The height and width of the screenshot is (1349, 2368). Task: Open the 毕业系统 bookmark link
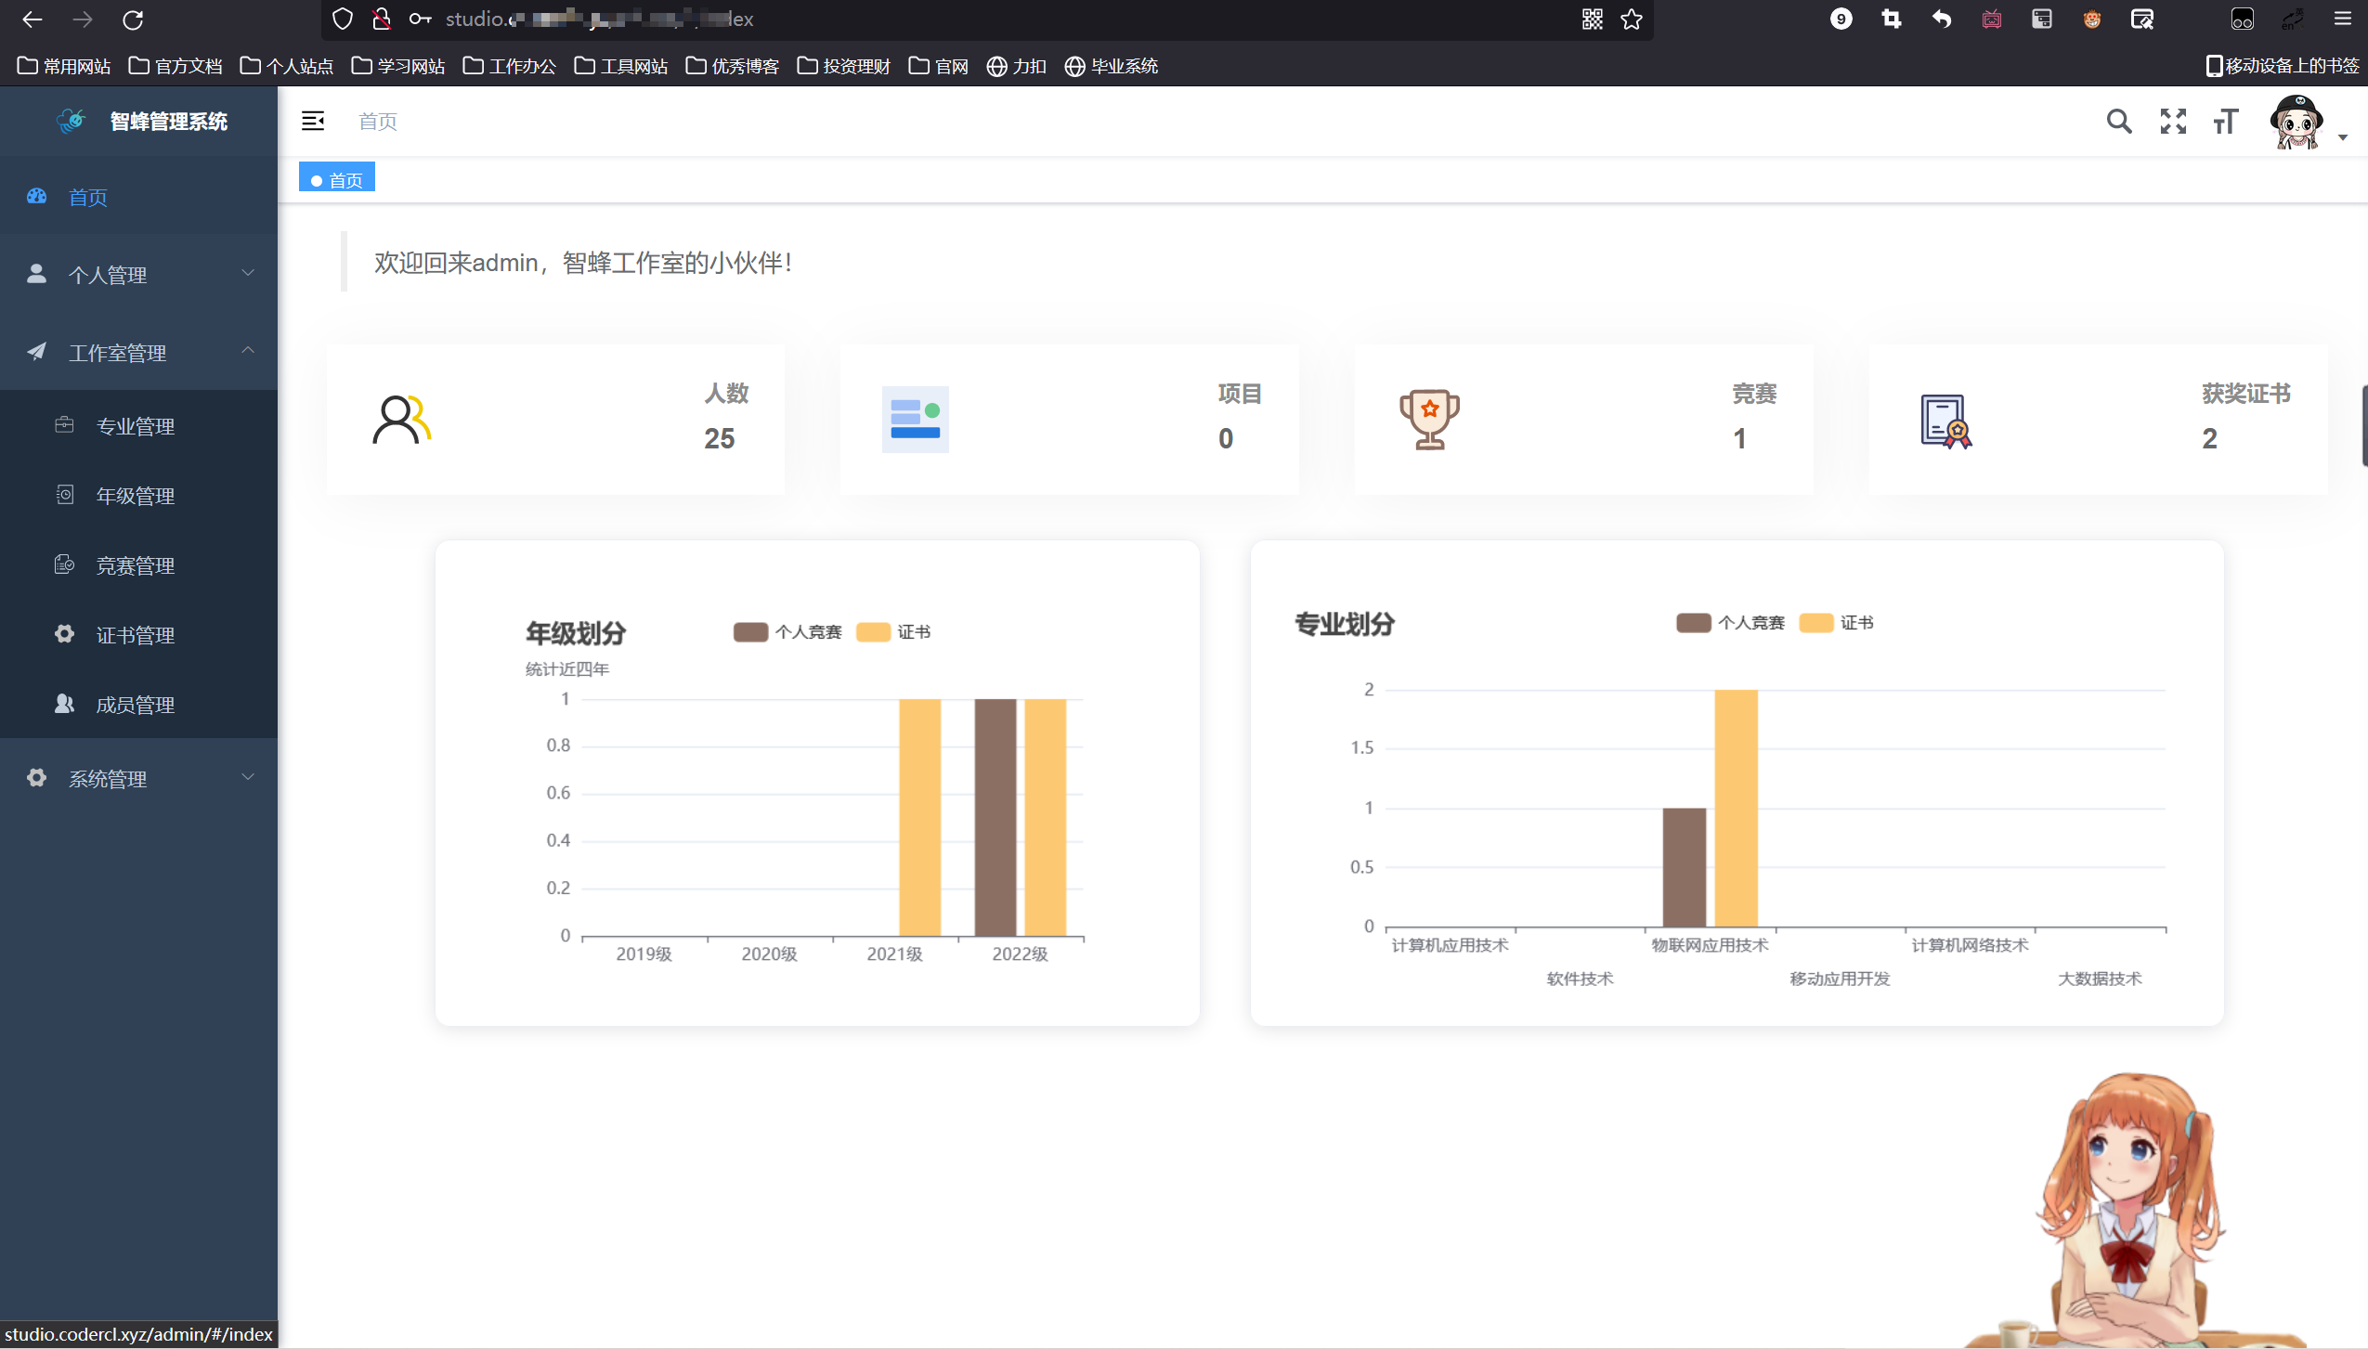pos(1112,66)
